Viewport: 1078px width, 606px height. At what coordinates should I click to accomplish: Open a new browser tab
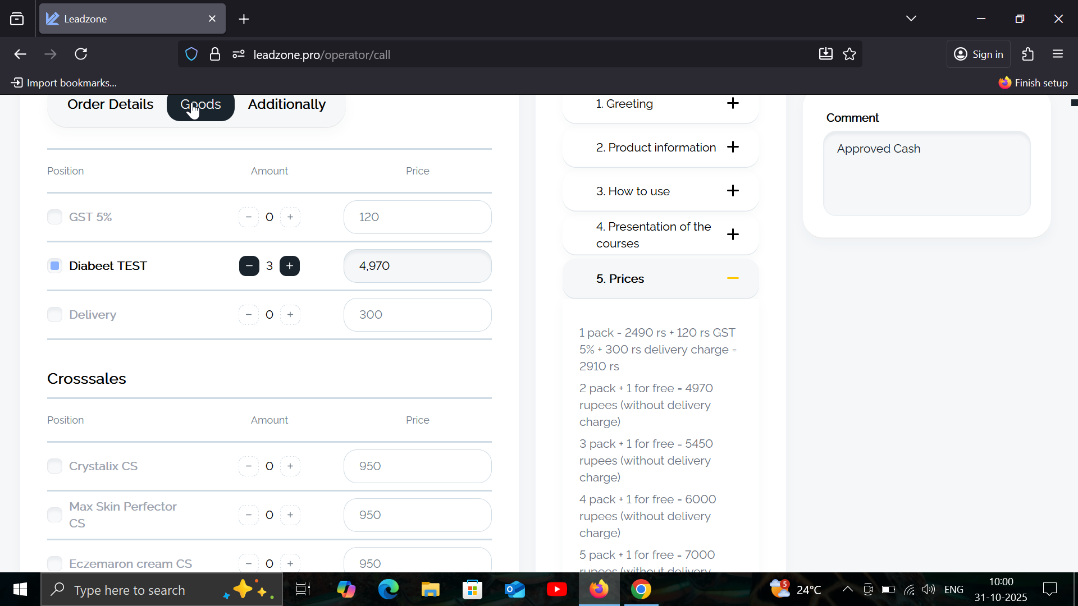(244, 19)
